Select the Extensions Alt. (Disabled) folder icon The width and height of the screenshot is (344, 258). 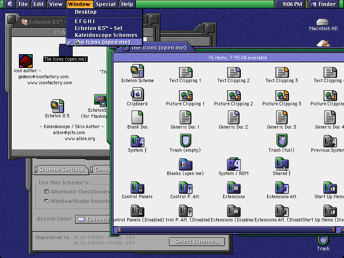[282, 211]
